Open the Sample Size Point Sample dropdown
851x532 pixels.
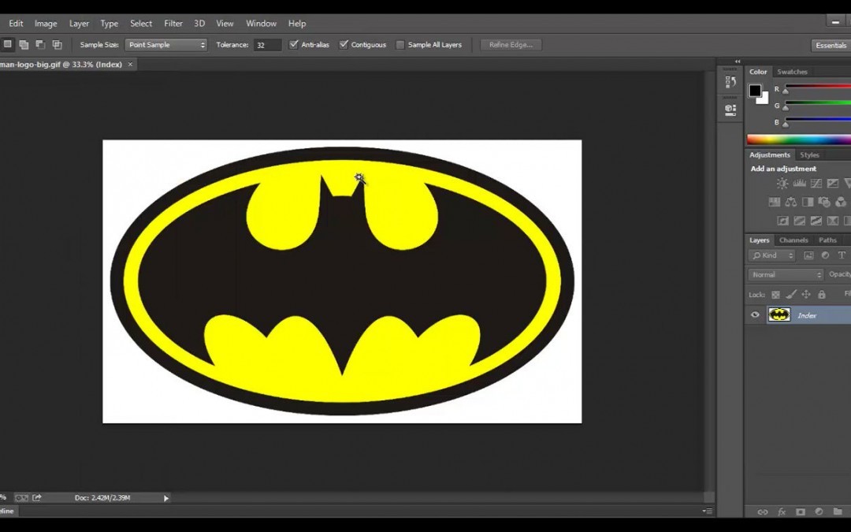166,44
